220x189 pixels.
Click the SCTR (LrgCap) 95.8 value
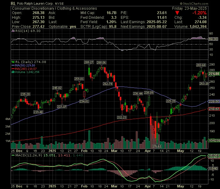tap(113, 27)
